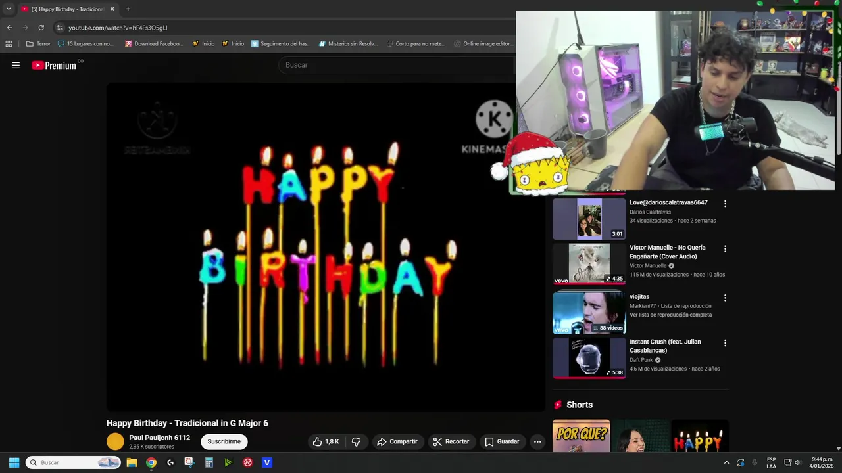Open options for Víctor Manuelle video

pos(725,249)
